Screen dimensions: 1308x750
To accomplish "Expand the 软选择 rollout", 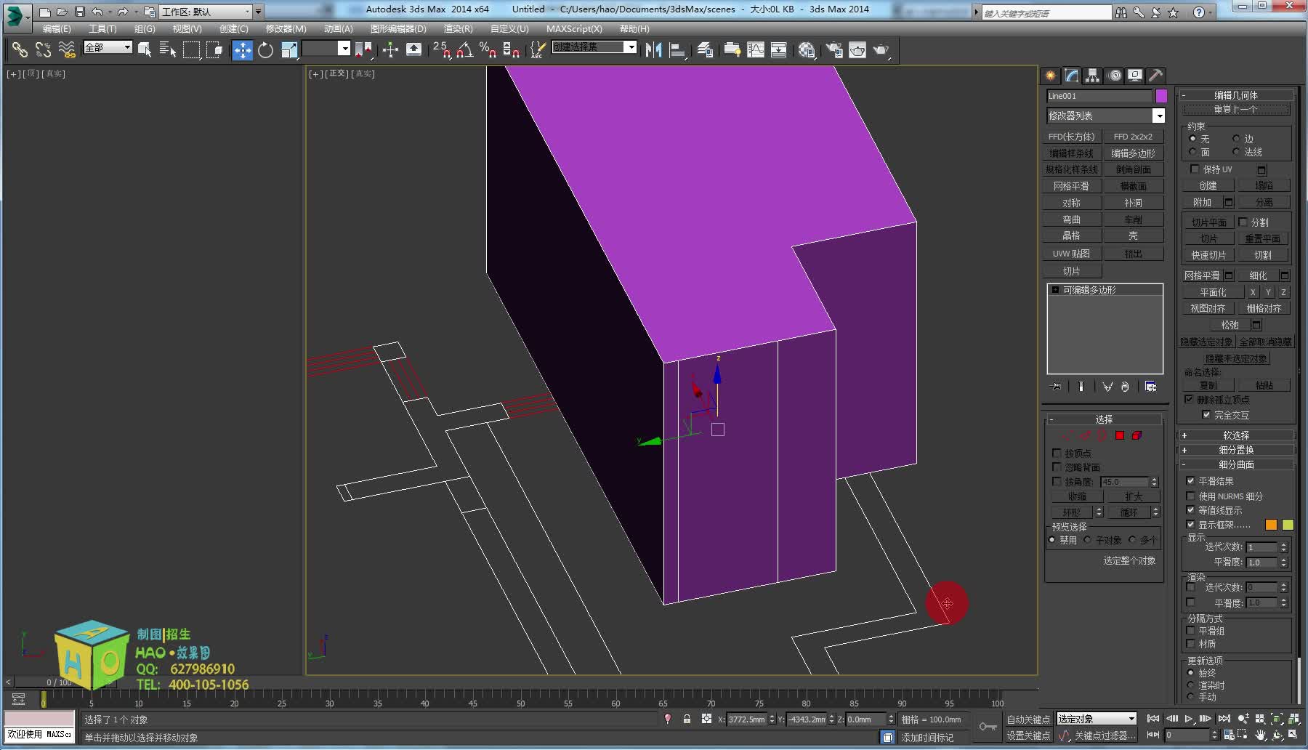I will point(1236,435).
